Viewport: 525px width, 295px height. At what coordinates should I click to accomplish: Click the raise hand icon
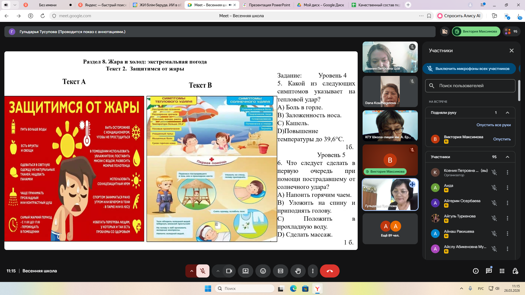coord(298,271)
